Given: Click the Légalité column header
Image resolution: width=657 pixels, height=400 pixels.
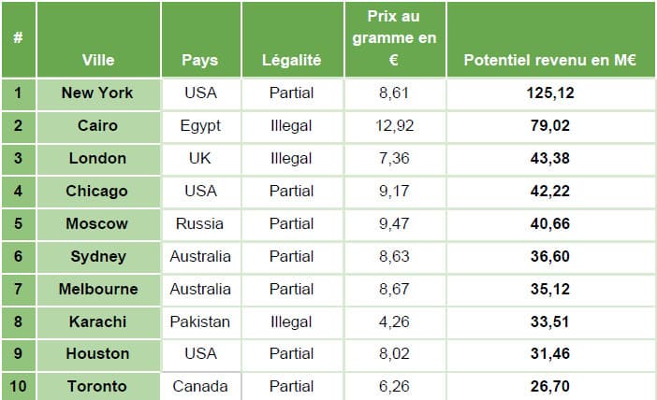Looking at the screenshot, I should (x=292, y=60).
